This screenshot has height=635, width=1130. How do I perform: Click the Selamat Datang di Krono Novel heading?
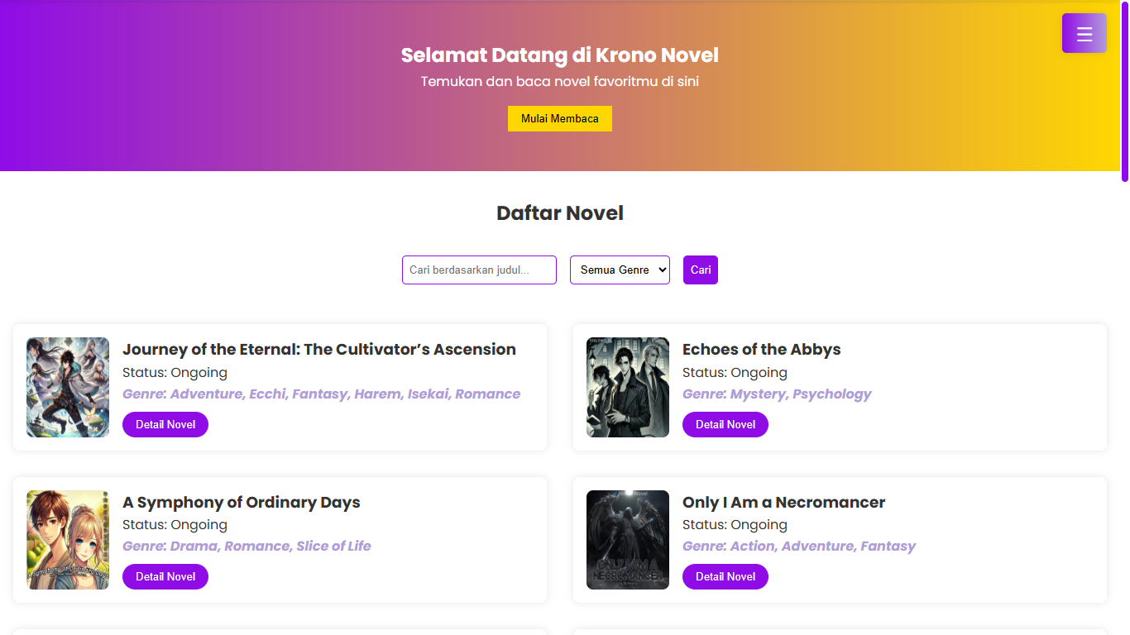tap(560, 55)
